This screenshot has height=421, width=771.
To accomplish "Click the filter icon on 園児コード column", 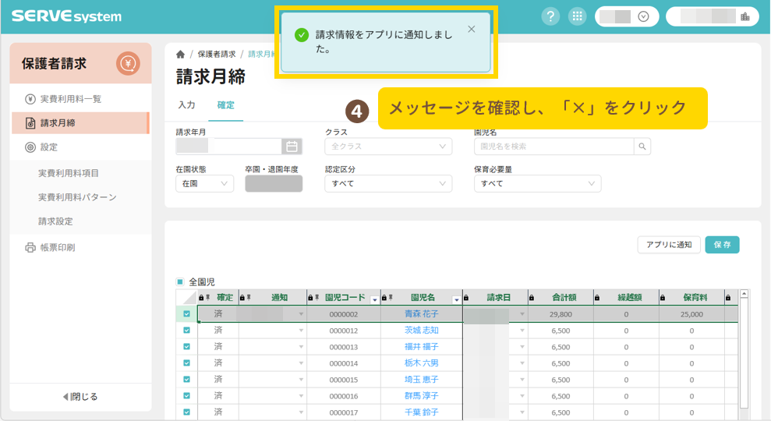I will click(x=374, y=299).
